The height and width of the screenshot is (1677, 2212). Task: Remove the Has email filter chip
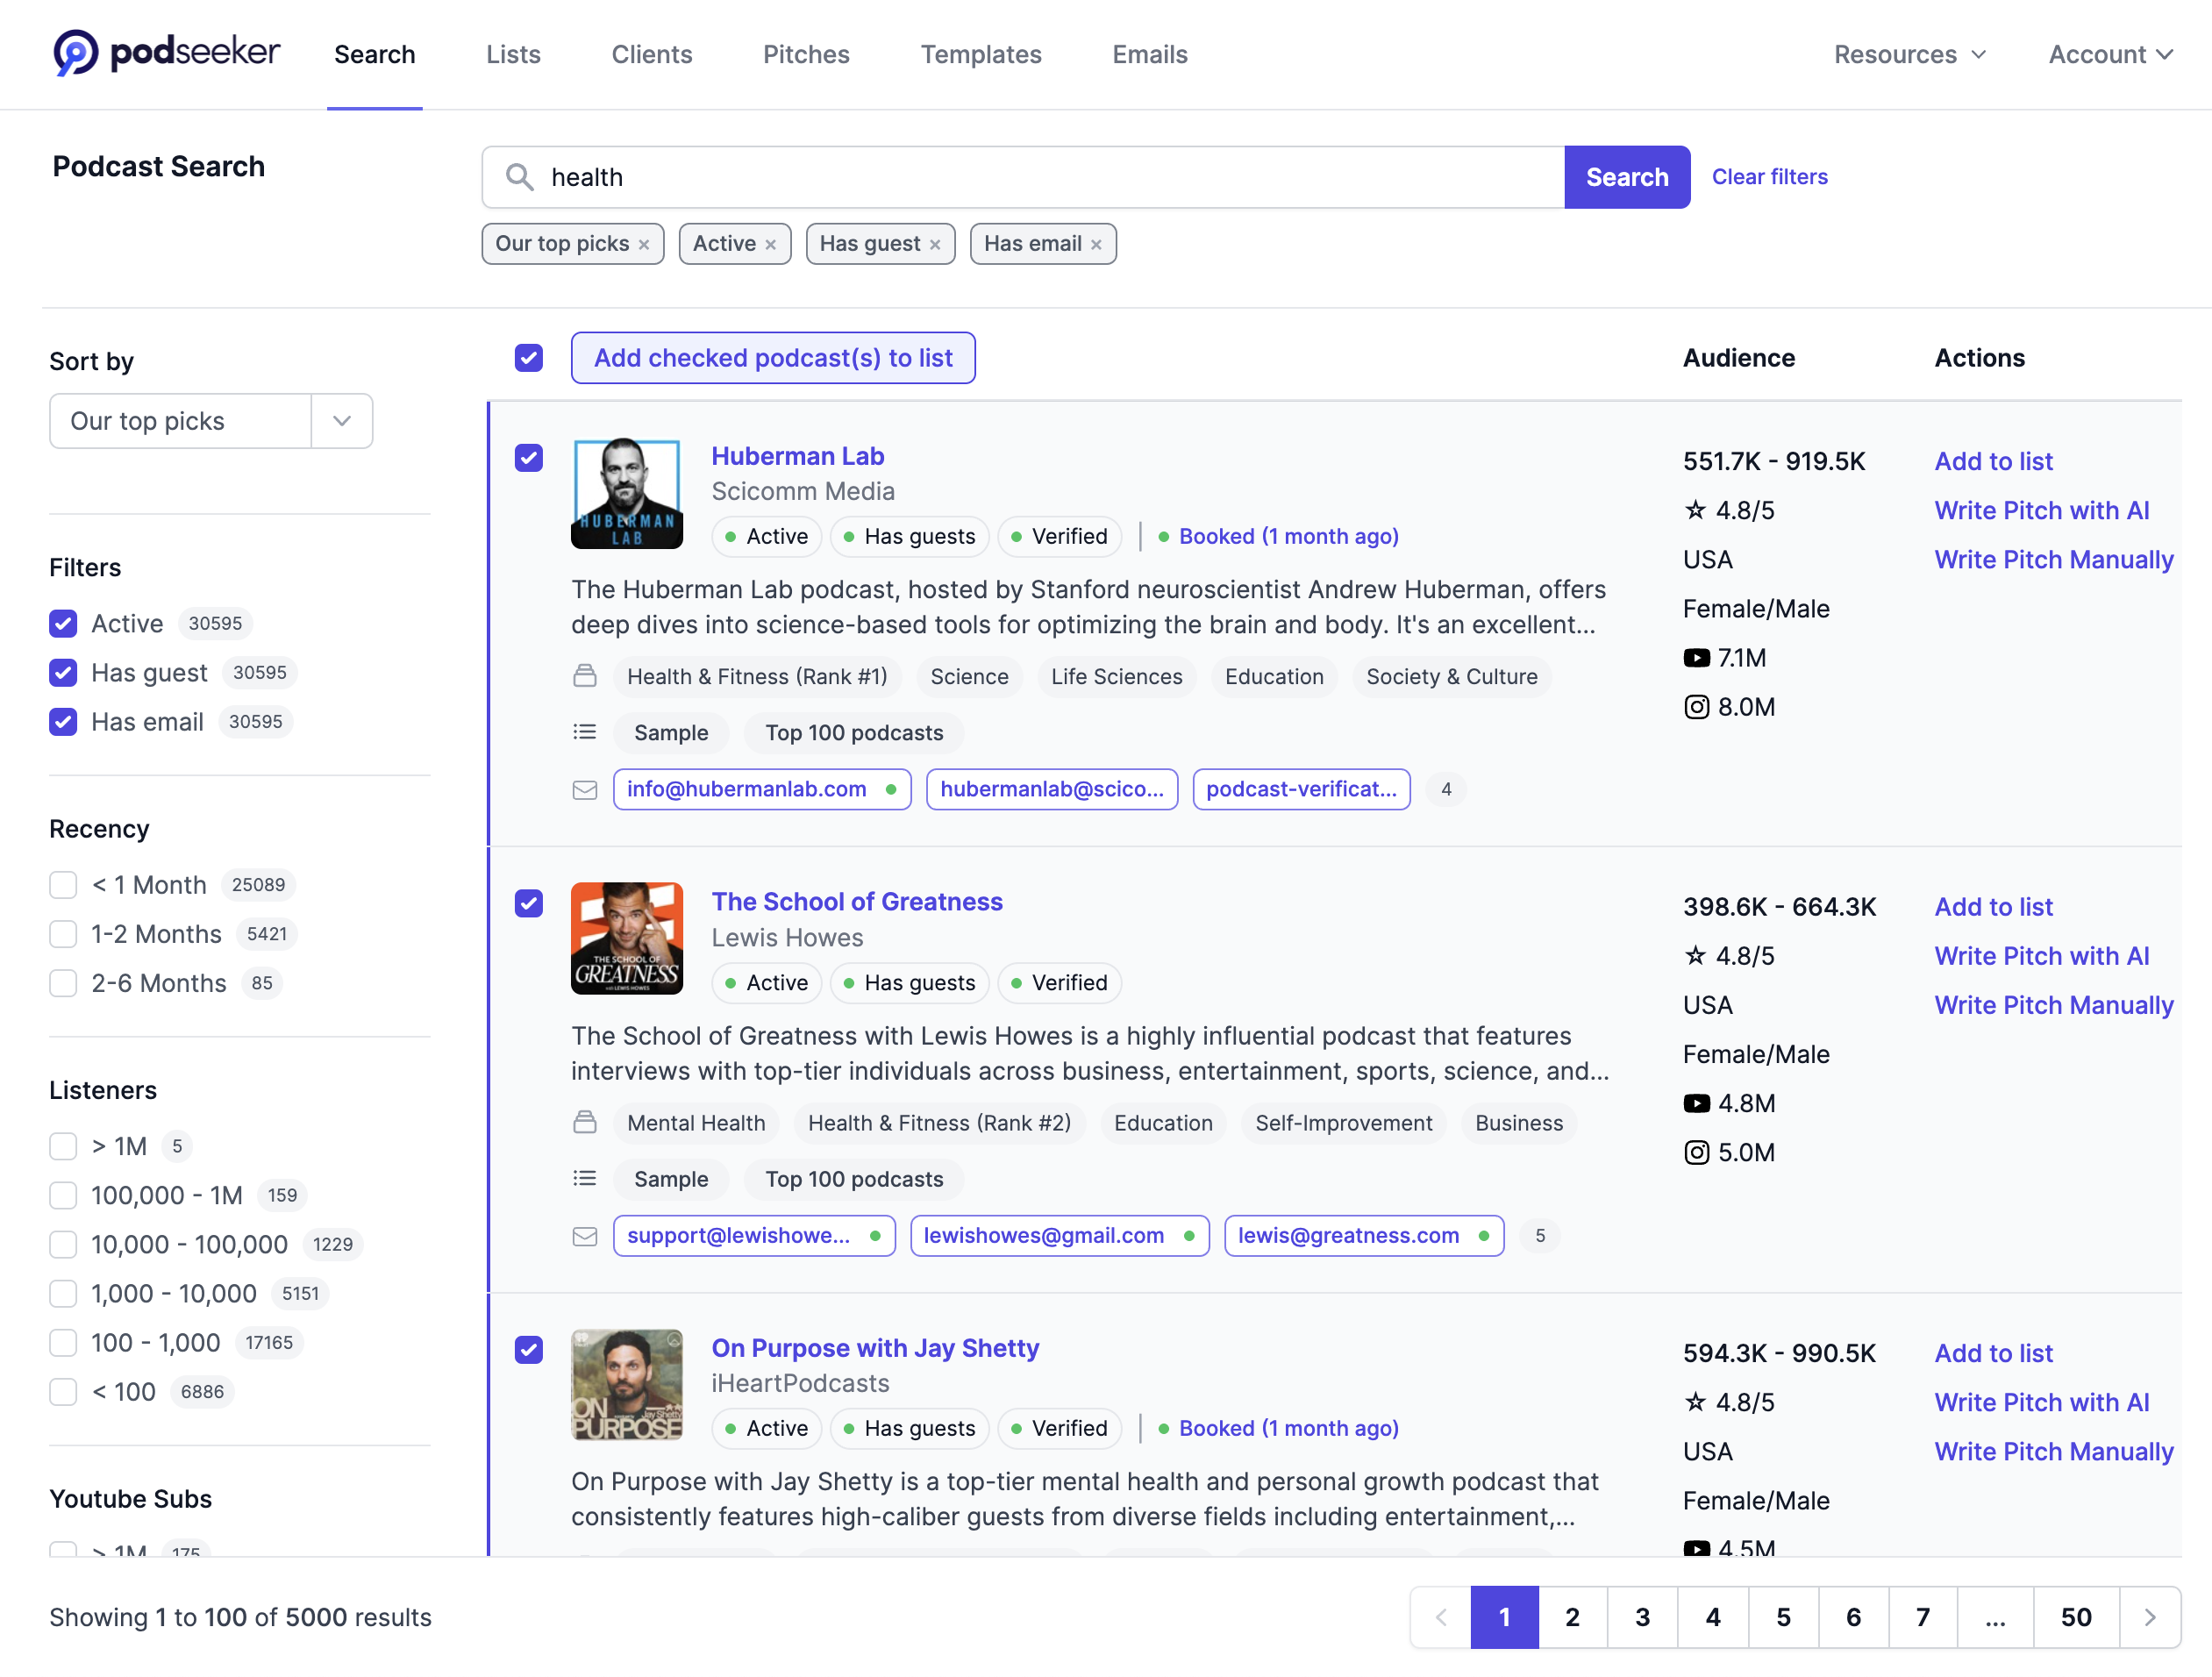[1096, 245]
